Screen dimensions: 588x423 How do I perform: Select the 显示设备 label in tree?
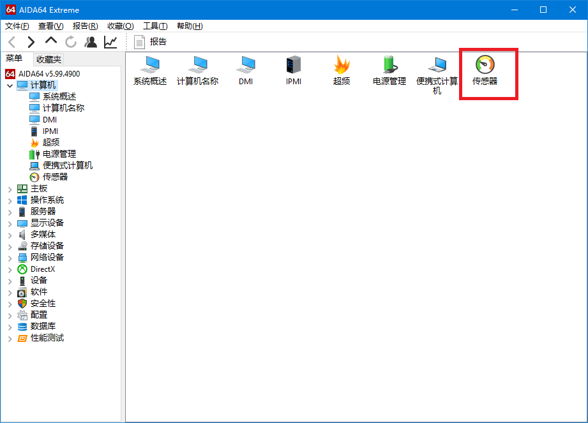click(47, 223)
